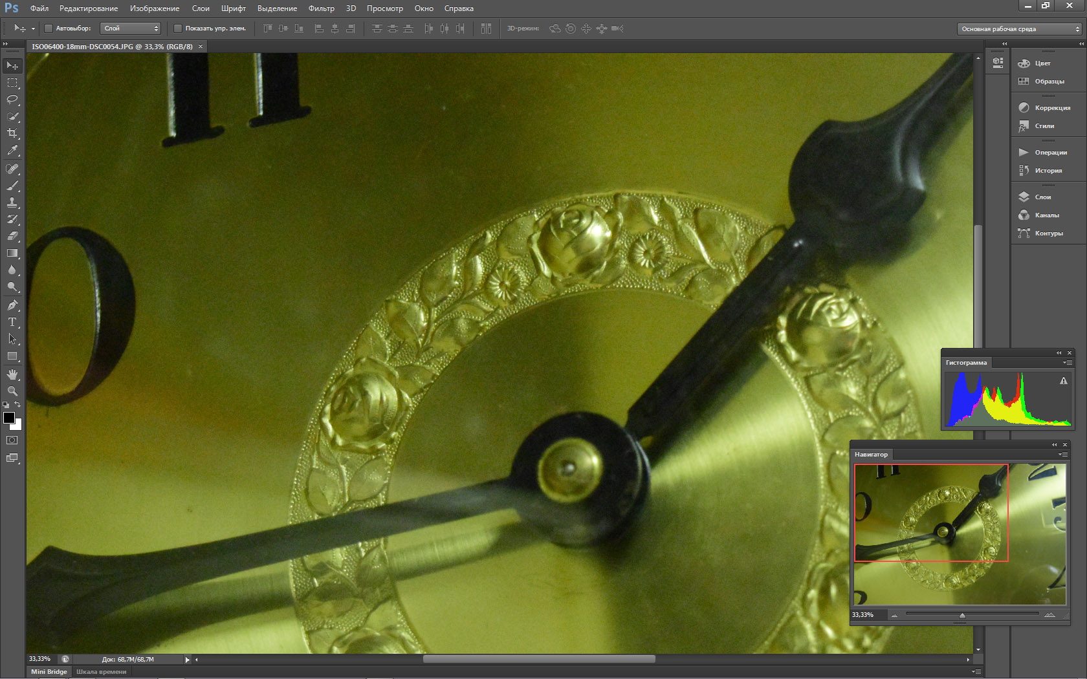Choose the Blur tool

pyautogui.click(x=12, y=270)
